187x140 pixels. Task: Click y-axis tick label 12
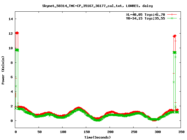coord(11,34)
